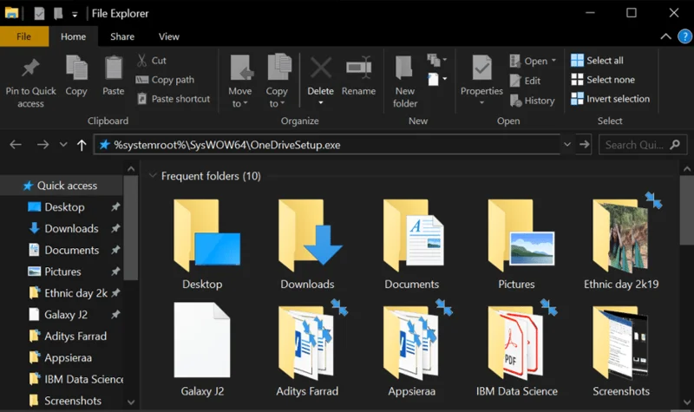Click Edit in Open group

click(x=526, y=81)
